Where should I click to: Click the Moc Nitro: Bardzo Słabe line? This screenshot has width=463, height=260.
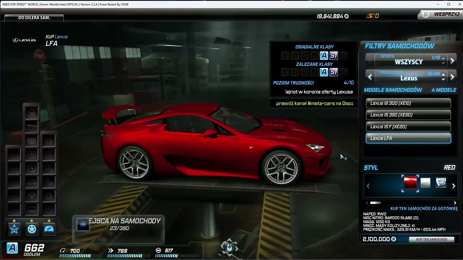(391, 218)
